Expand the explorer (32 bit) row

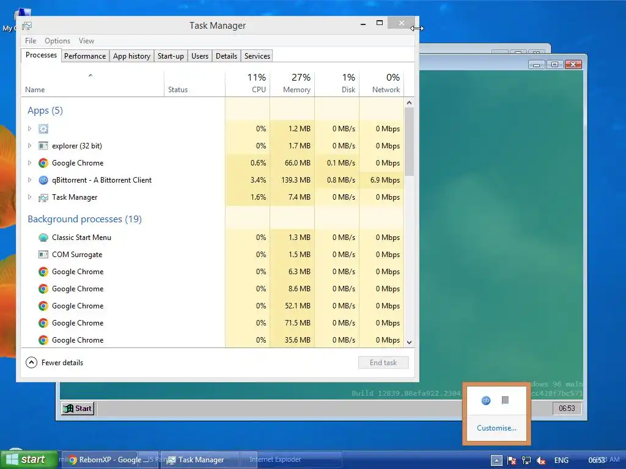[29, 146]
